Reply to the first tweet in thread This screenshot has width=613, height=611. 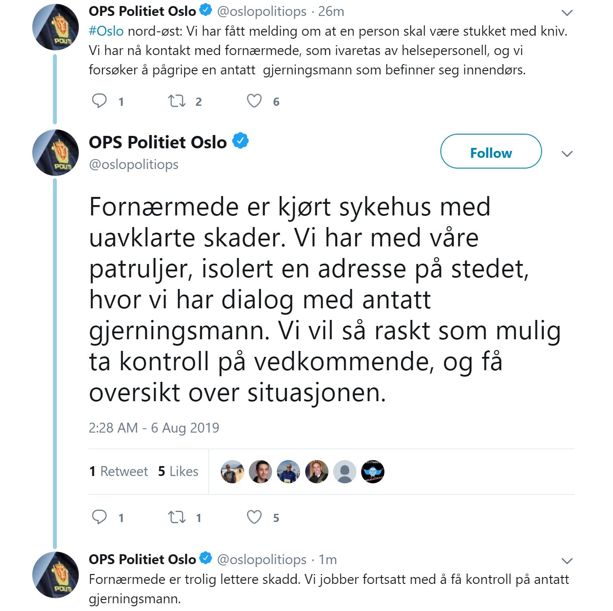(x=99, y=101)
